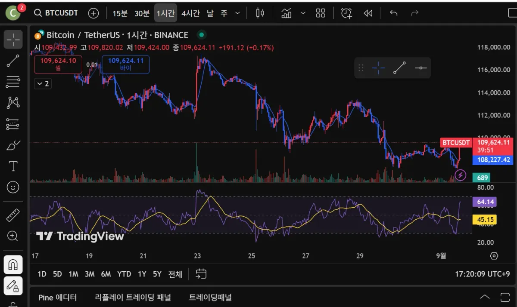Viewport: 517px width, 307px height.
Task: Open the emoji sticker tool
Action: pos(13,187)
